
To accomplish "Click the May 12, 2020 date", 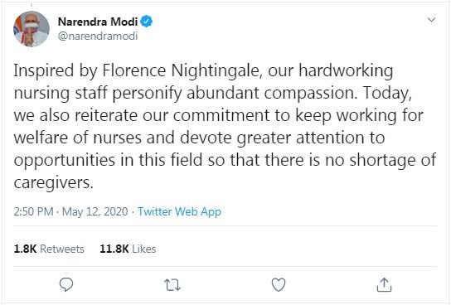I will tap(95, 211).
